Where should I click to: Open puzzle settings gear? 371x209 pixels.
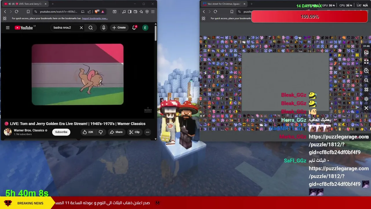pyautogui.click(x=366, y=99)
